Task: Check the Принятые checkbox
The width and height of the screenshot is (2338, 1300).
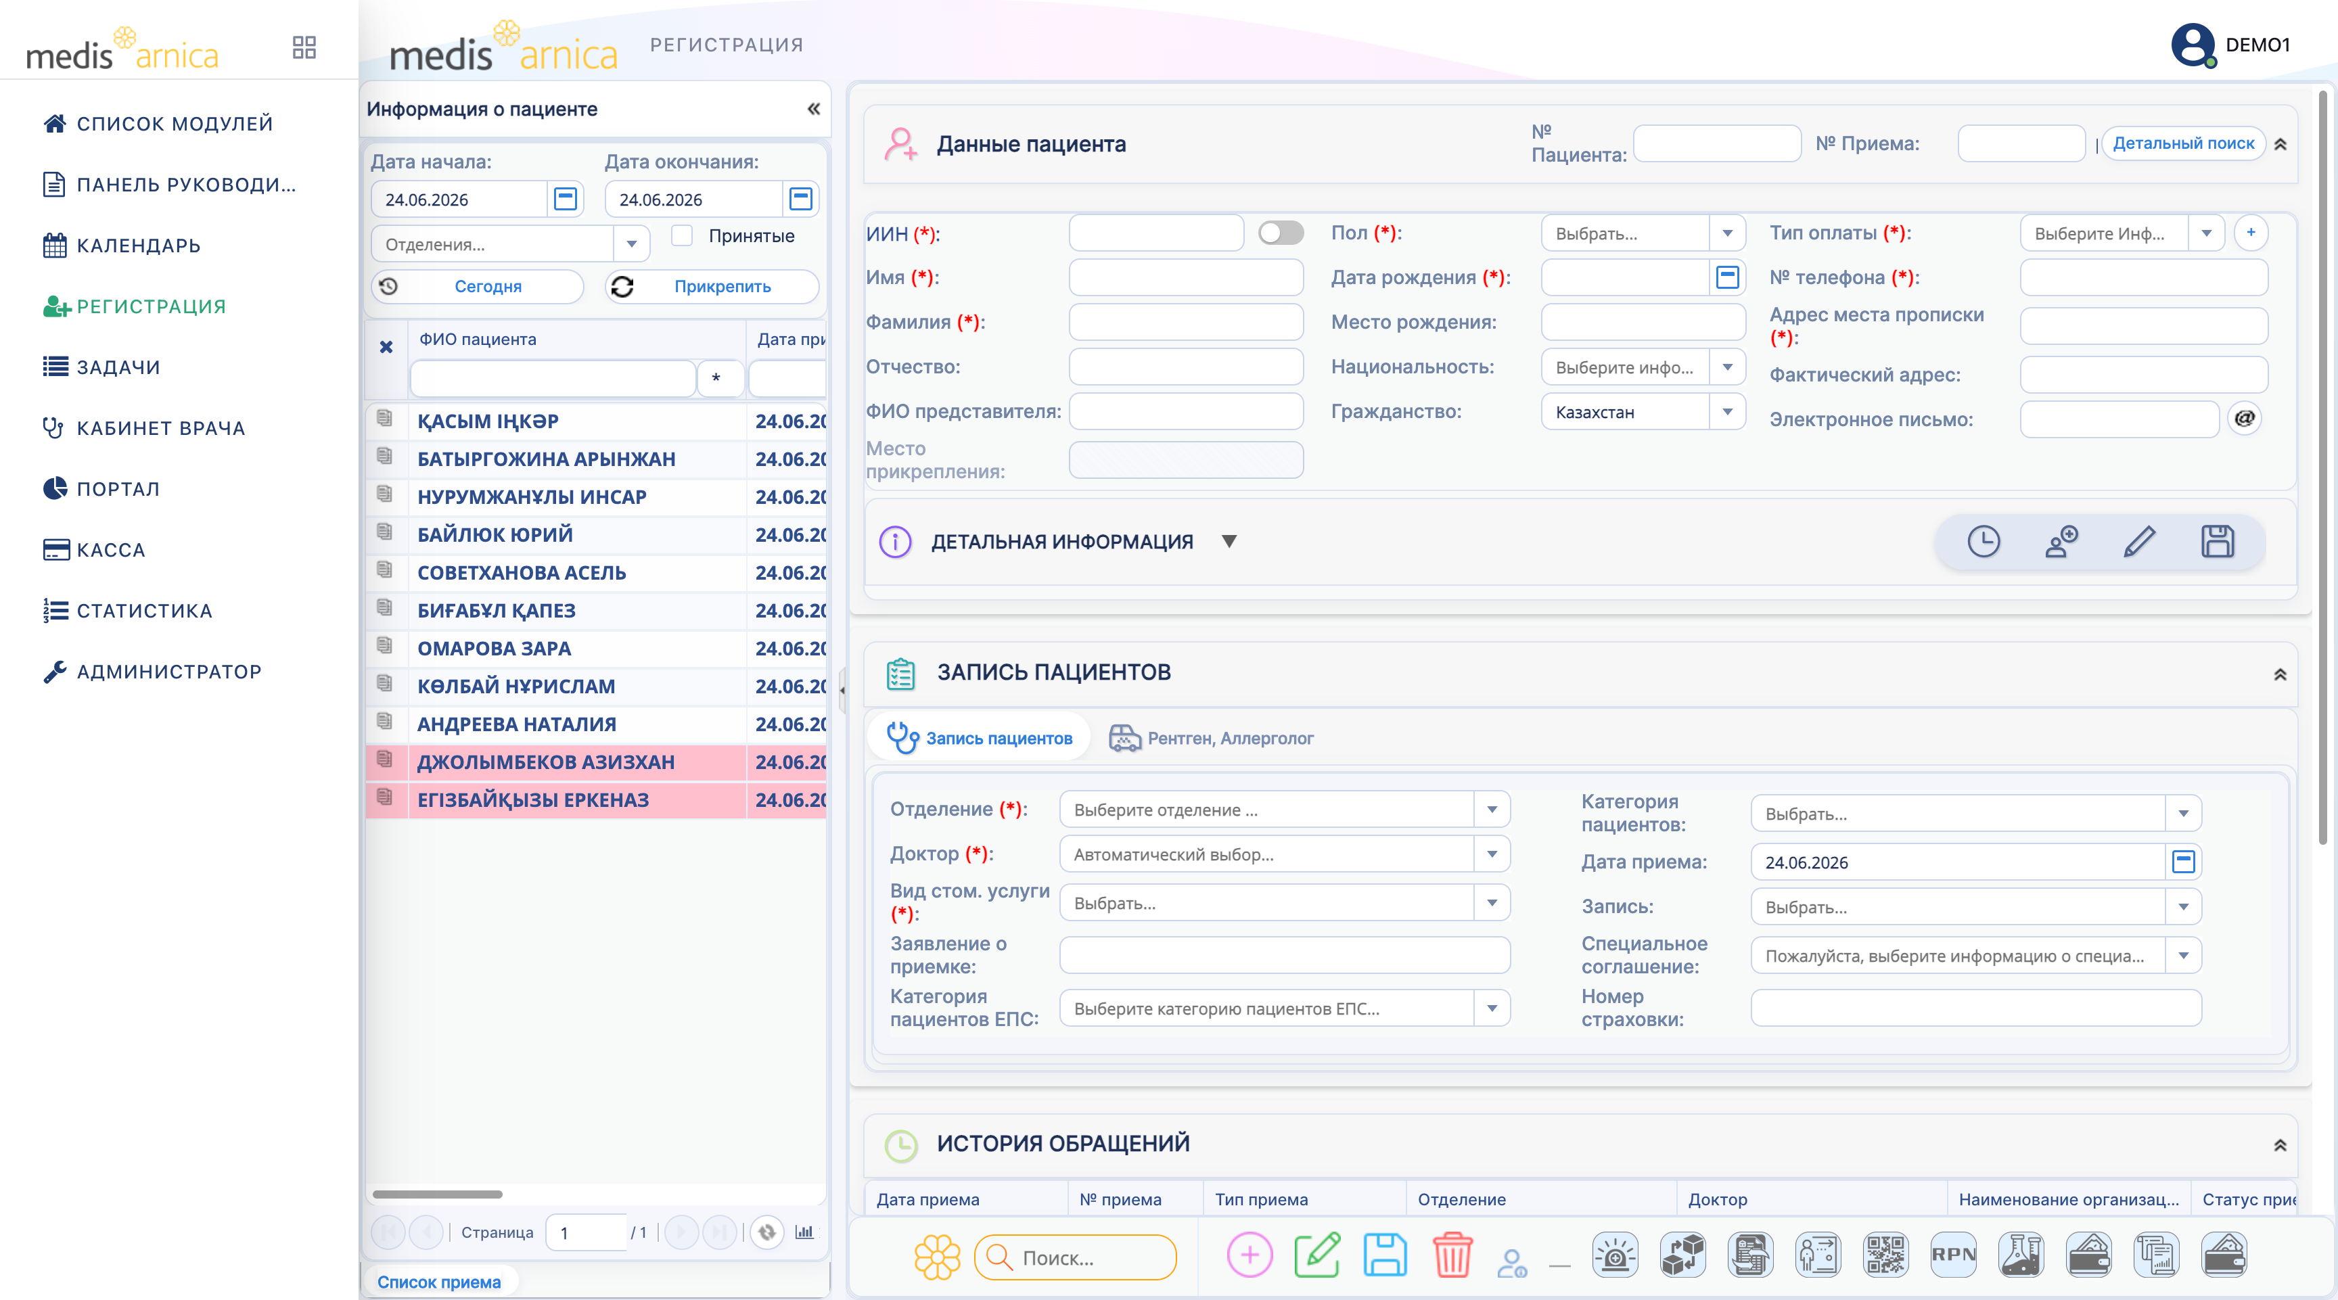Action: 682,235
